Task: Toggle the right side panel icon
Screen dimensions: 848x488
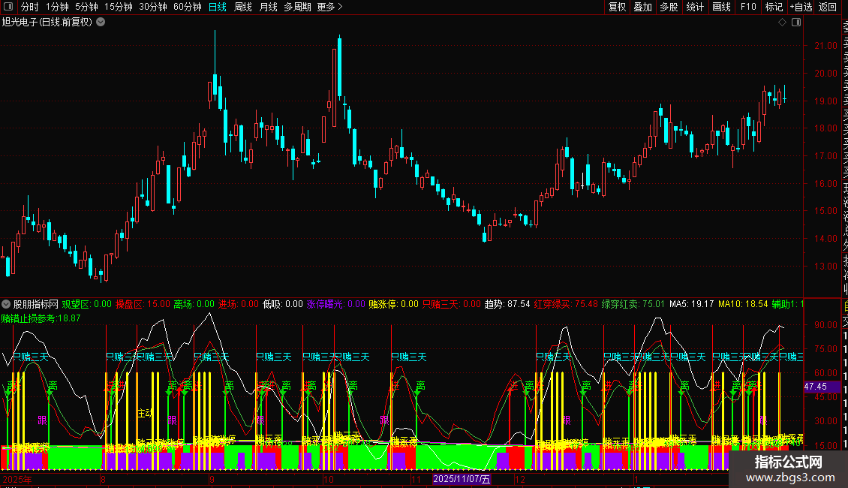Action: [x=796, y=23]
